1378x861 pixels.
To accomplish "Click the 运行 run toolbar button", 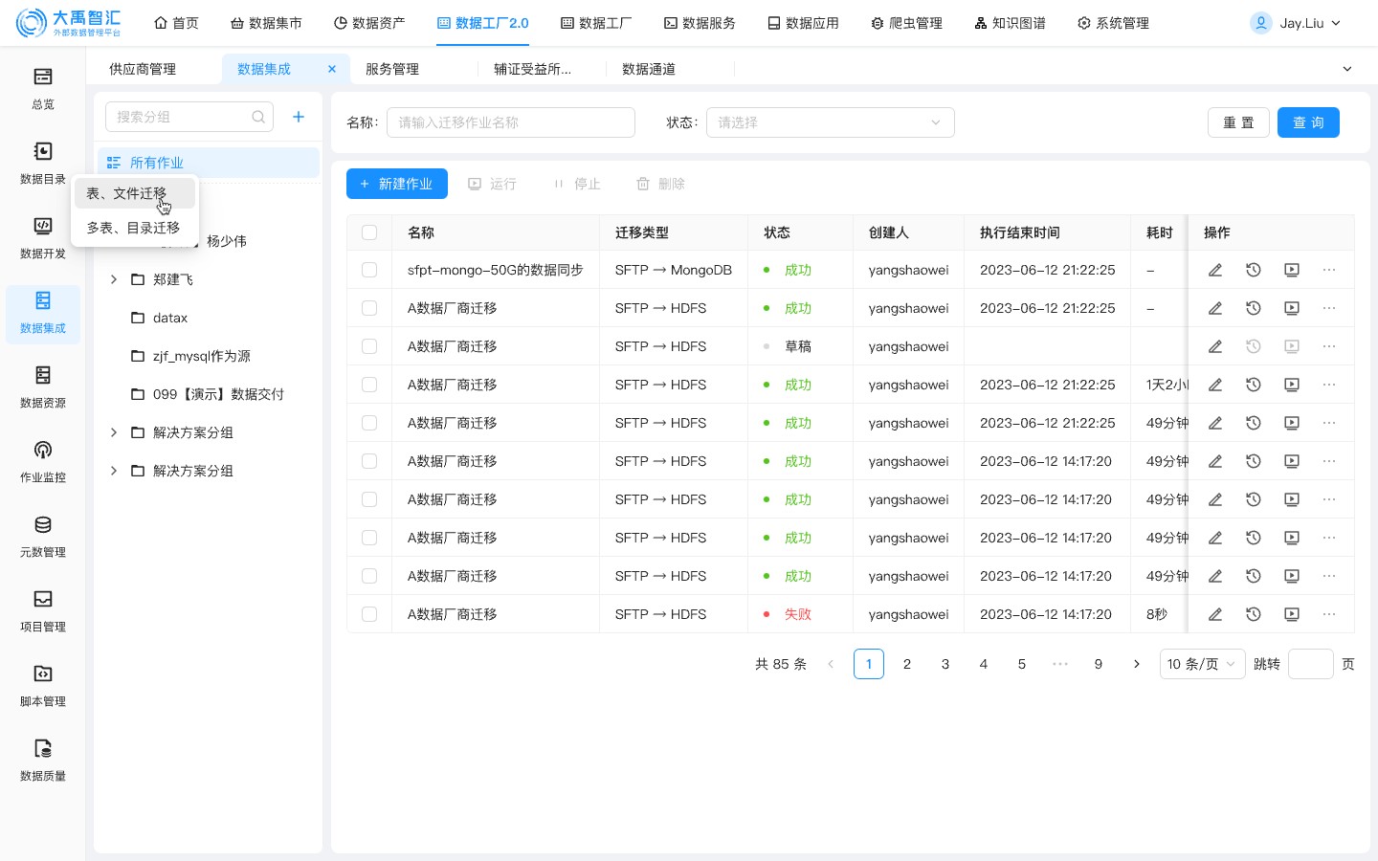I will coord(492,184).
